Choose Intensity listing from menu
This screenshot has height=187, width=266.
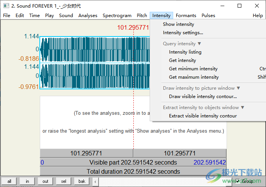click(185, 52)
